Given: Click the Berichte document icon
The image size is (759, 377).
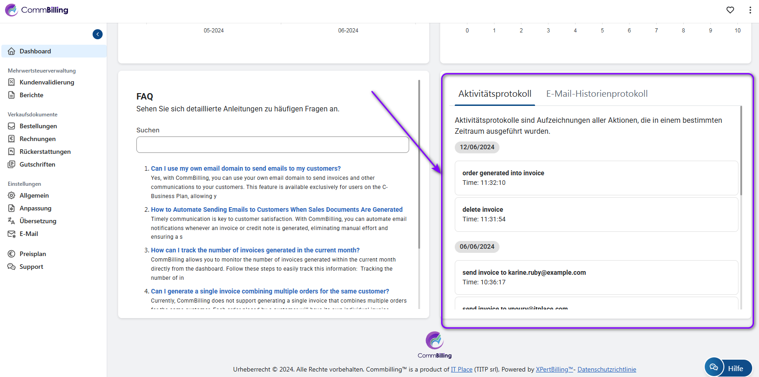Looking at the screenshot, I should click(x=11, y=95).
